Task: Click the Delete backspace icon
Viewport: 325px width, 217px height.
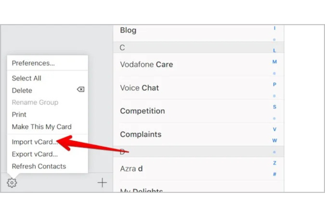Action: tap(81, 89)
